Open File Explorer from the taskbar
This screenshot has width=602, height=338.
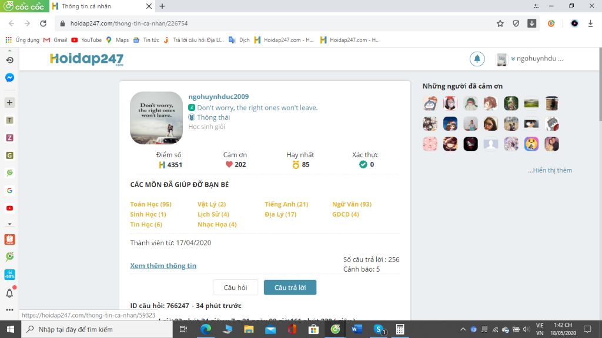[x=249, y=329]
